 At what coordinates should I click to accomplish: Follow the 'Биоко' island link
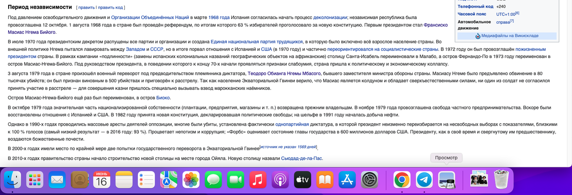(163, 97)
